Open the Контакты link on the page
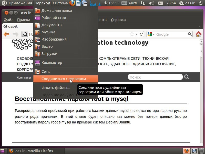This screenshot has height=154, width=205. tap(24, 77)
